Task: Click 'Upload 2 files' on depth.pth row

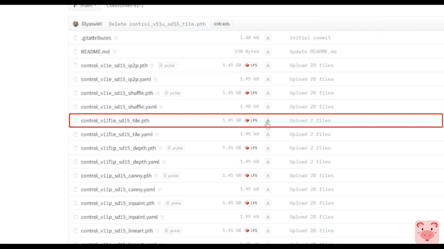Action: pyautogui.click(x=310, y=148)
